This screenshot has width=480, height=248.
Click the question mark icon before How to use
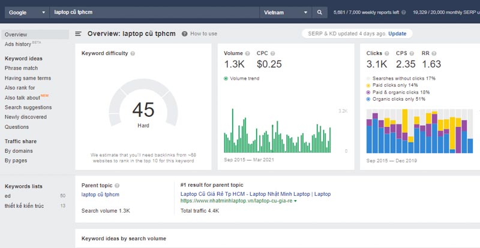click(184, 34)
